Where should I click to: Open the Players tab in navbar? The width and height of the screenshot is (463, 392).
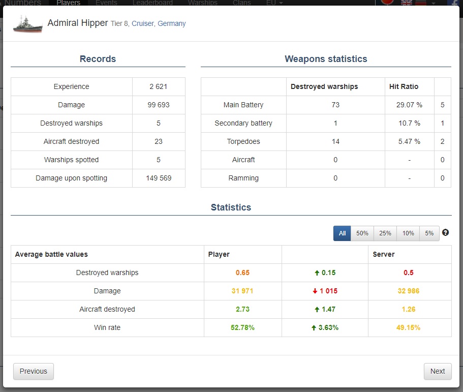pos(68,3)
